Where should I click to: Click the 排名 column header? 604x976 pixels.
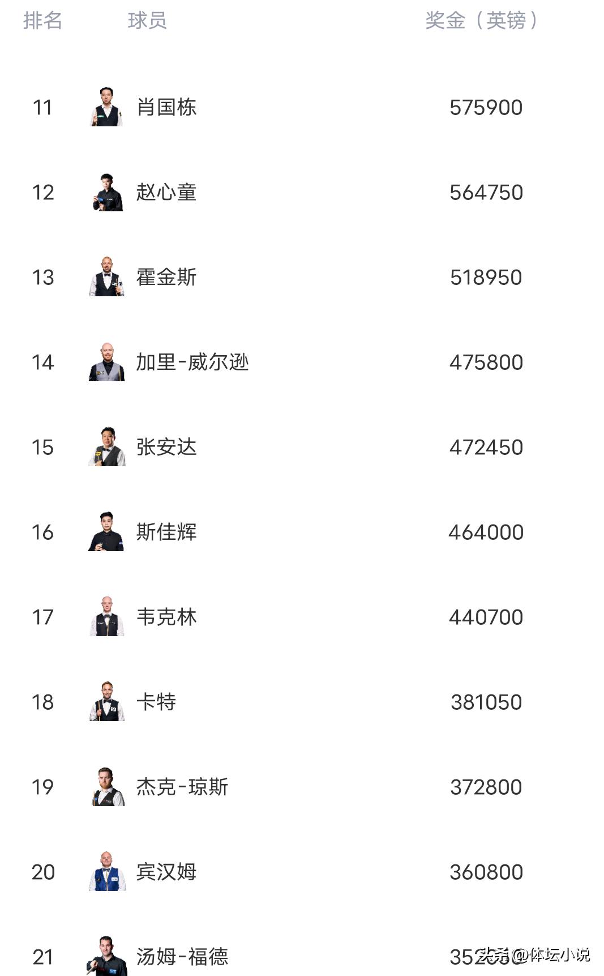point(42,21)
